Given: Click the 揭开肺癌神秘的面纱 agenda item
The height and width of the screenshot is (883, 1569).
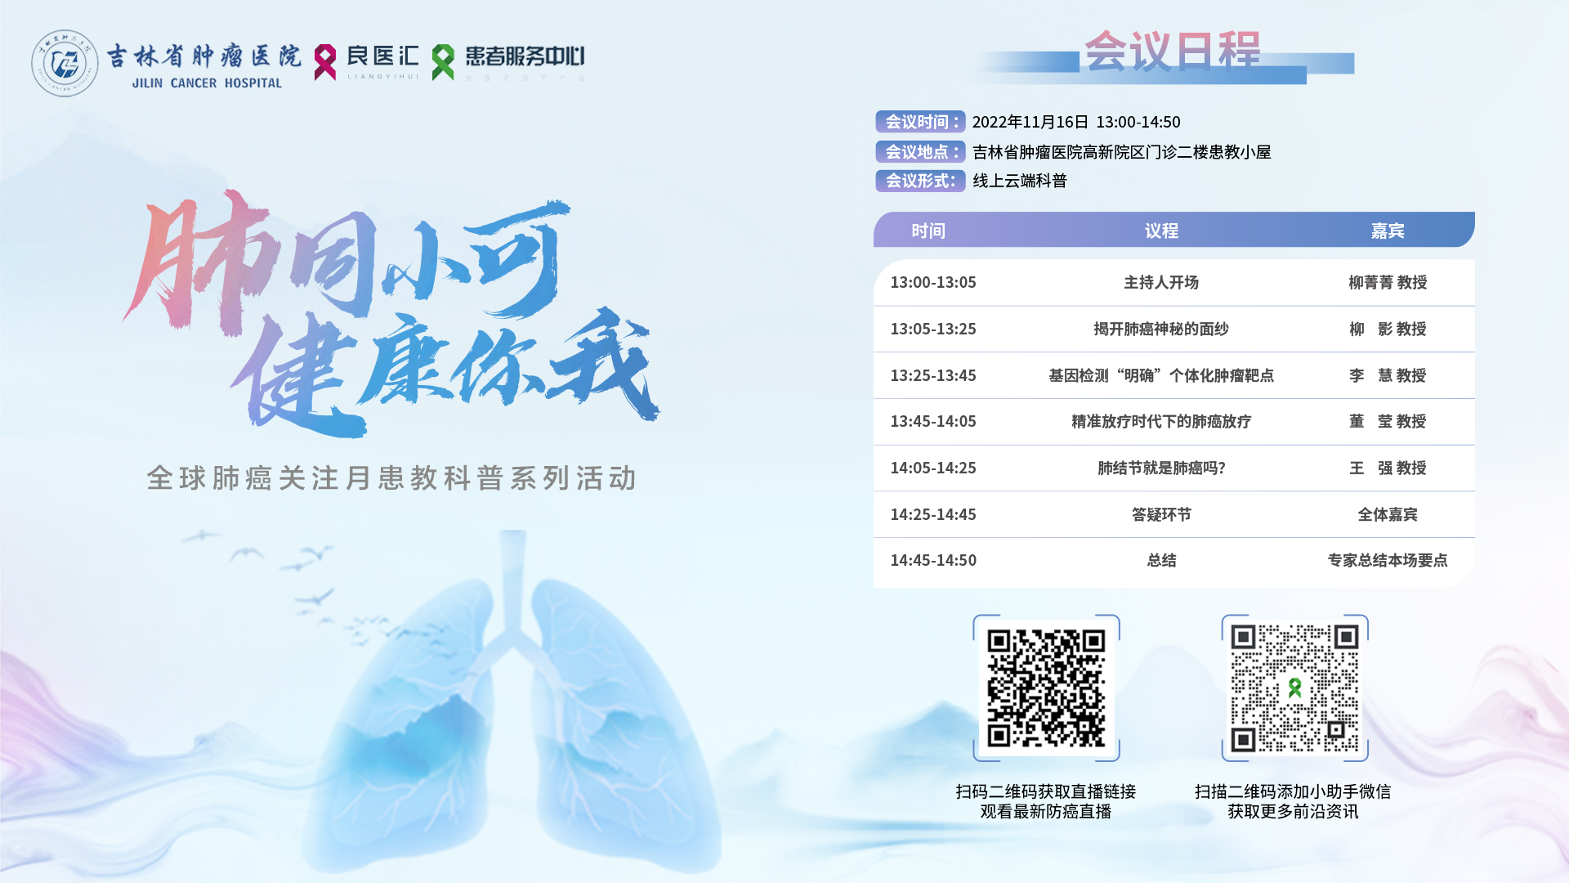Looking at the screenshot, I should click(1161, 329).
